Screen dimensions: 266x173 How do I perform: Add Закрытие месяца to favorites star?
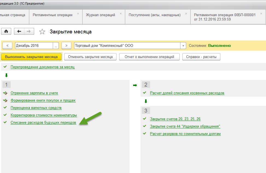tap(42, 31)
